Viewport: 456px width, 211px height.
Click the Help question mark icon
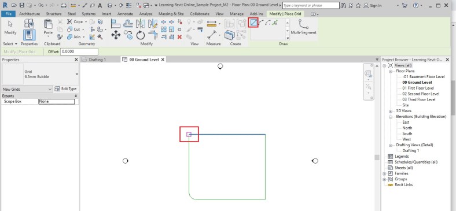[x=415, y=5]
